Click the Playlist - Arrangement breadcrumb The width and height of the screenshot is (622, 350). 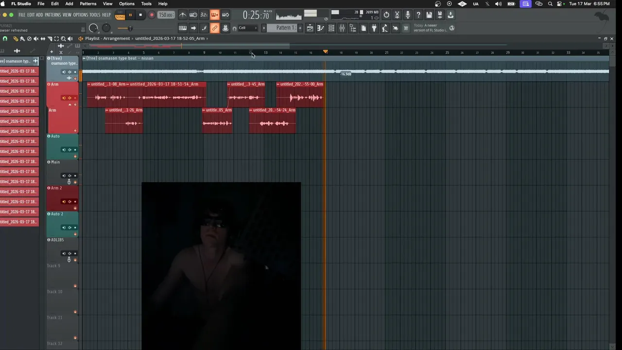tap(107, 38)
